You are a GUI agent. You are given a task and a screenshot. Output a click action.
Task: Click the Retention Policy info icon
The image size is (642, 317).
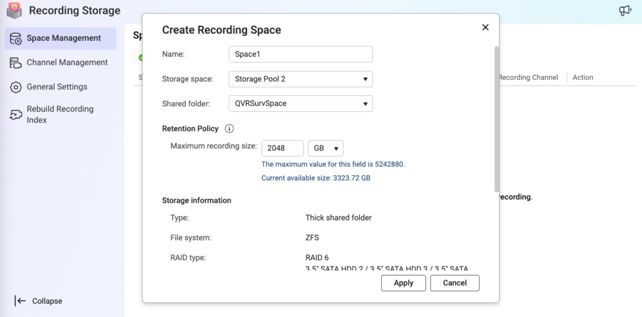click(x=229, y=129)
